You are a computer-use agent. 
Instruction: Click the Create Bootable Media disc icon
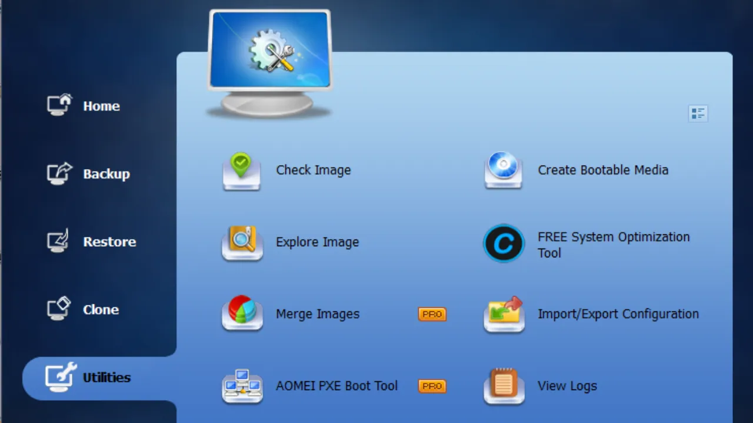click(504, 170)
